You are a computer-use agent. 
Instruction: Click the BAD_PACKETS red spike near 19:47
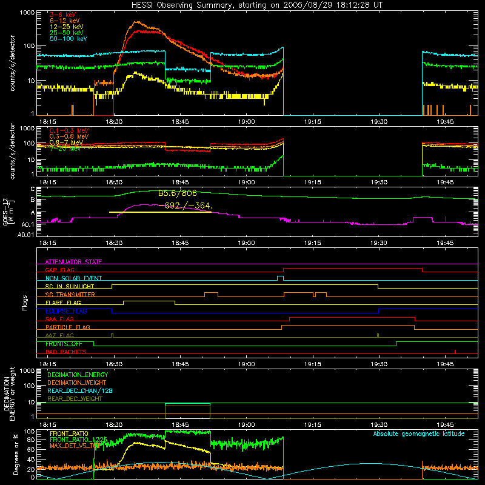point(455,352)
